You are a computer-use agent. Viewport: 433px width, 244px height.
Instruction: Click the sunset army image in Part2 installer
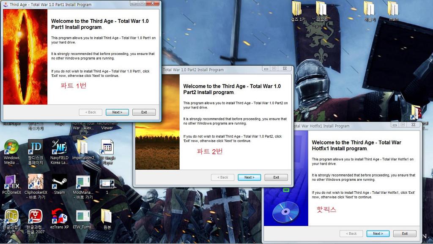[x=157, y=122]
